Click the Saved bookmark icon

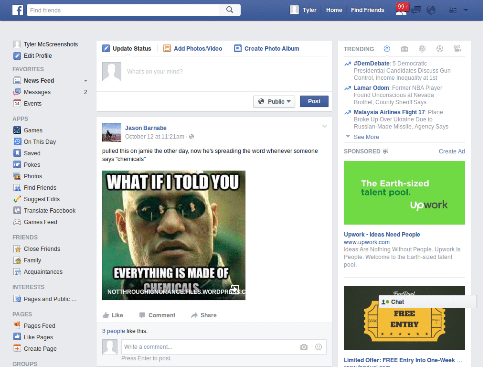pos(17,153)
